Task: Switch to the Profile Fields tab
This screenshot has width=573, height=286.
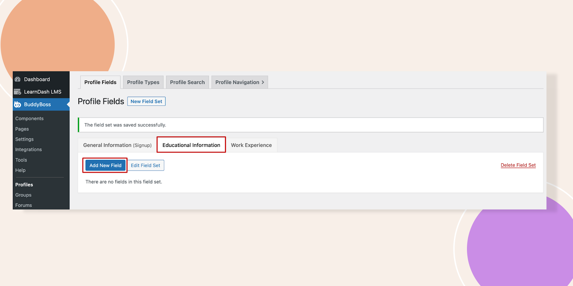Action: point(100,82)
